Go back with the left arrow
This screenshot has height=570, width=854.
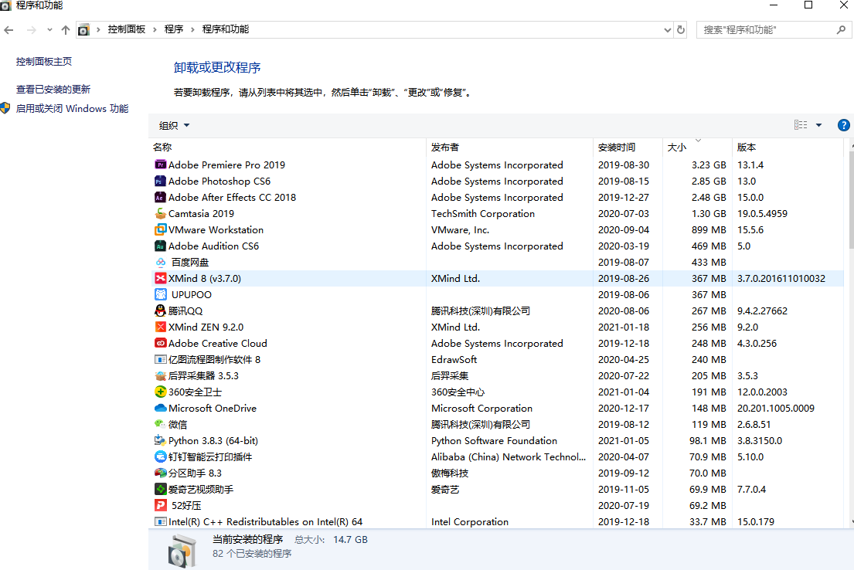tap(9, 30)
